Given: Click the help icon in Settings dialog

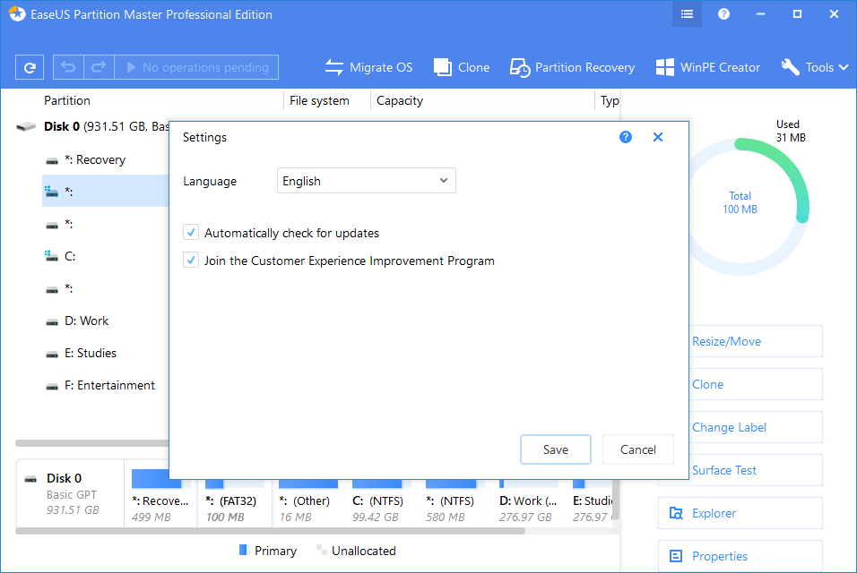Looking at the screenshot, I should (626, 137).
